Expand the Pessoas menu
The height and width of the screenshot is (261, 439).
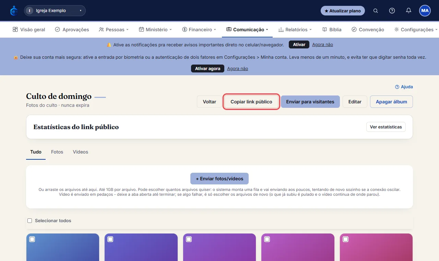coord(114,30)
